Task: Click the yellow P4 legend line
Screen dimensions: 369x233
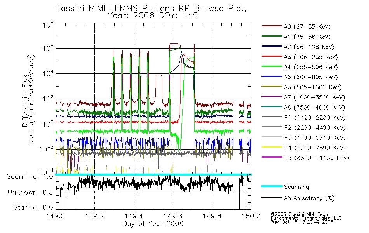Action: pos(272,147)
